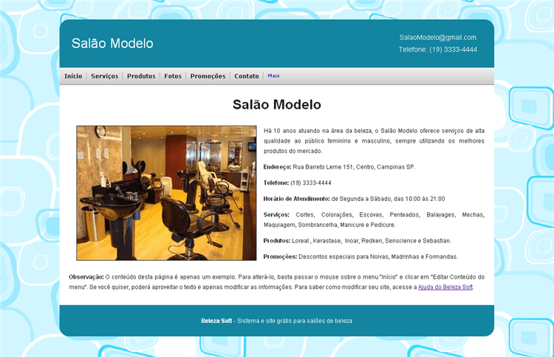554x357 pixels.
Task: Click the Ajuda do Beleza Soft link
Action: [445, 287]
